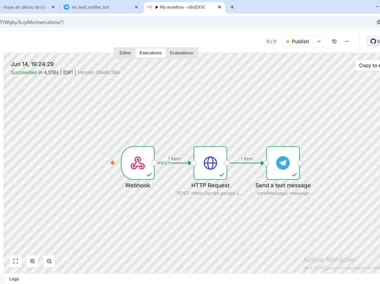Select the My workflow - n8n[DEV] browser tab

coord(184,7)
